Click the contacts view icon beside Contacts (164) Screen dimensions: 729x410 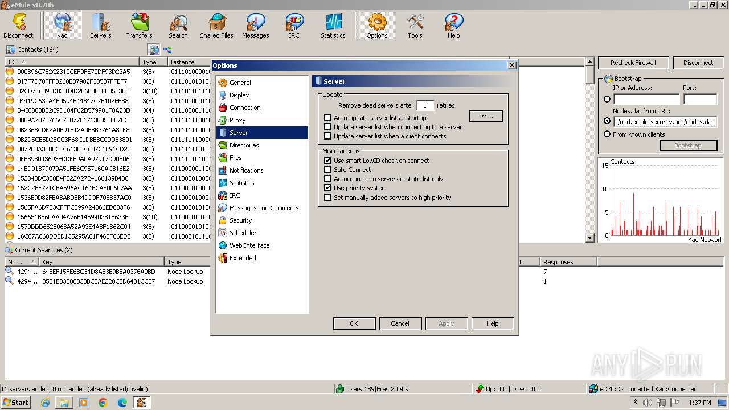(154, 50)
